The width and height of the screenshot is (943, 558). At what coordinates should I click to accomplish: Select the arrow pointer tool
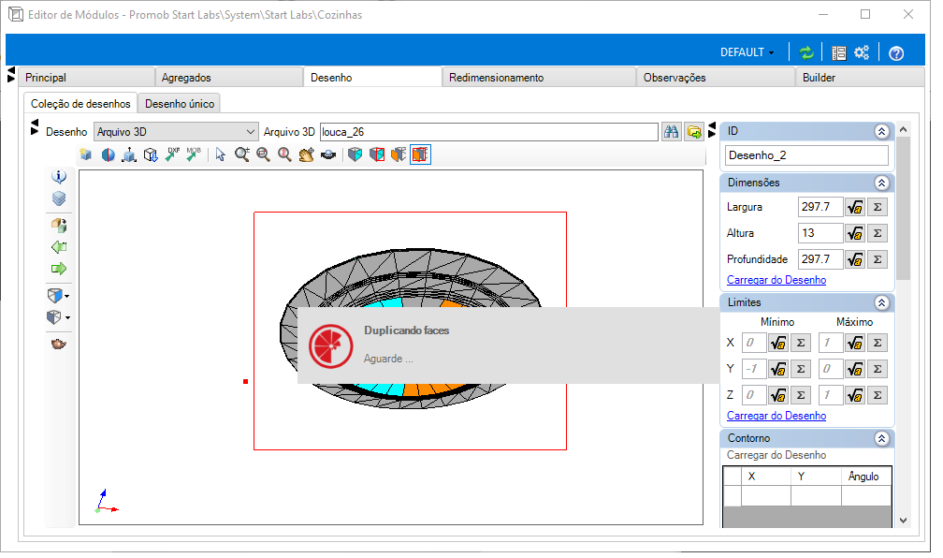tap(221, 154)
